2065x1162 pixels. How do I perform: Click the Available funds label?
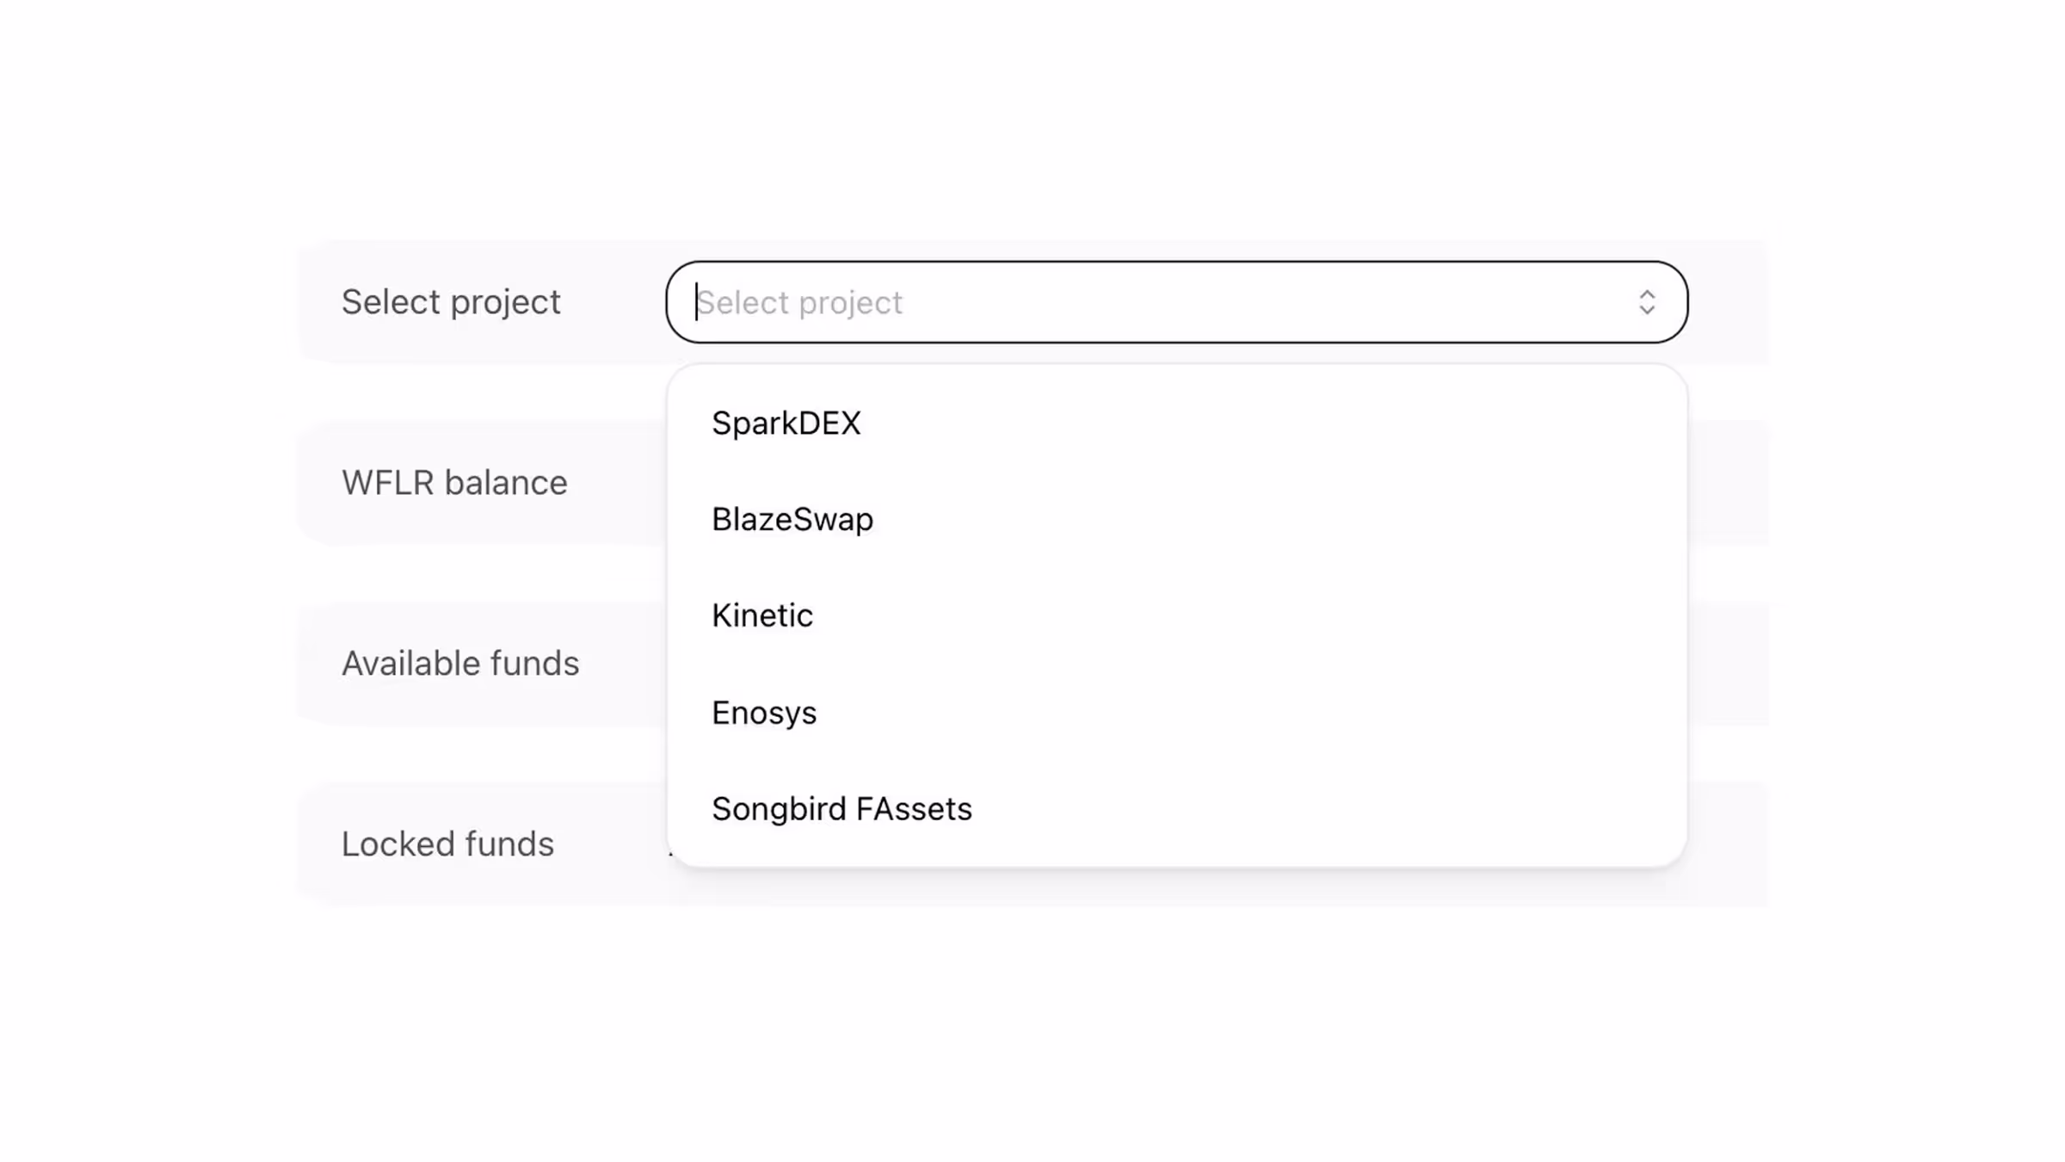459,664
